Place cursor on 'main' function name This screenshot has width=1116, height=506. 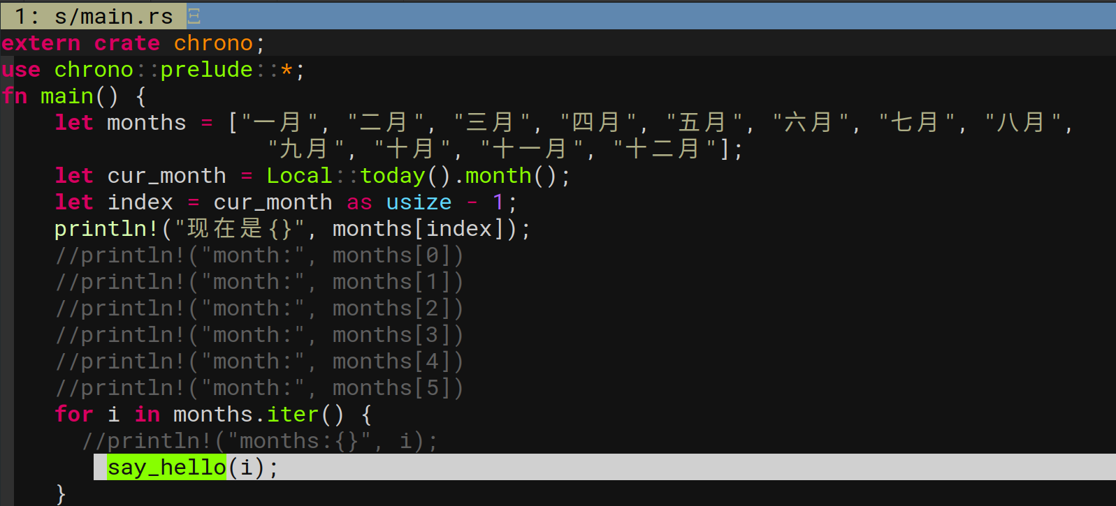[66, 96]
